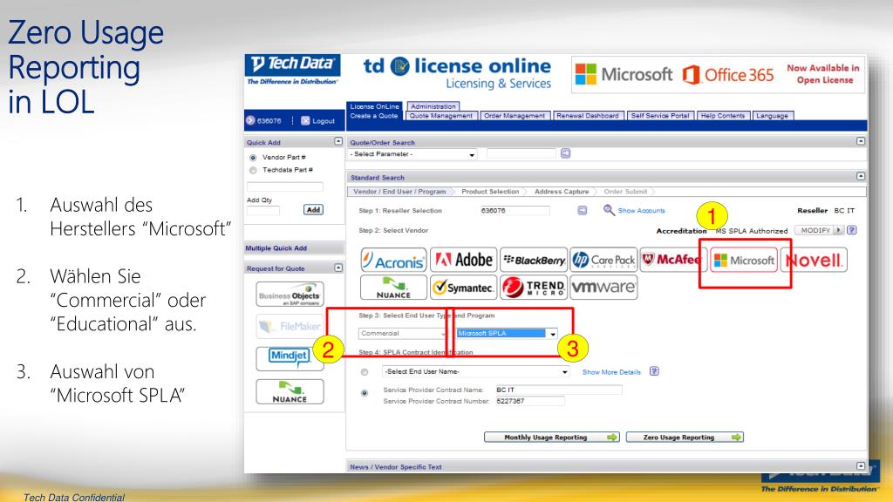This screenshot has width=893, height=502.
Task: Open the Administration tab
Action: (433, 106)
